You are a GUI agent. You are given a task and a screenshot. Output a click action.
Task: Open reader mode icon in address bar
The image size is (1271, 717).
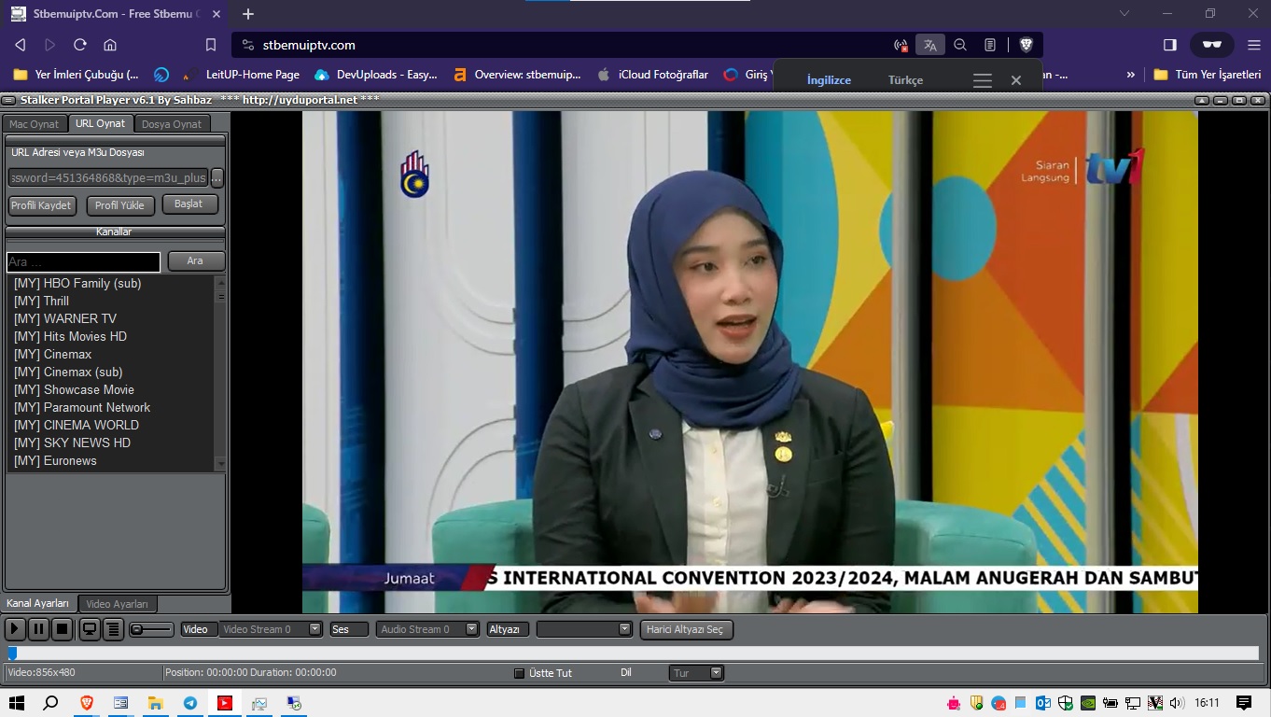coord(990,45)
